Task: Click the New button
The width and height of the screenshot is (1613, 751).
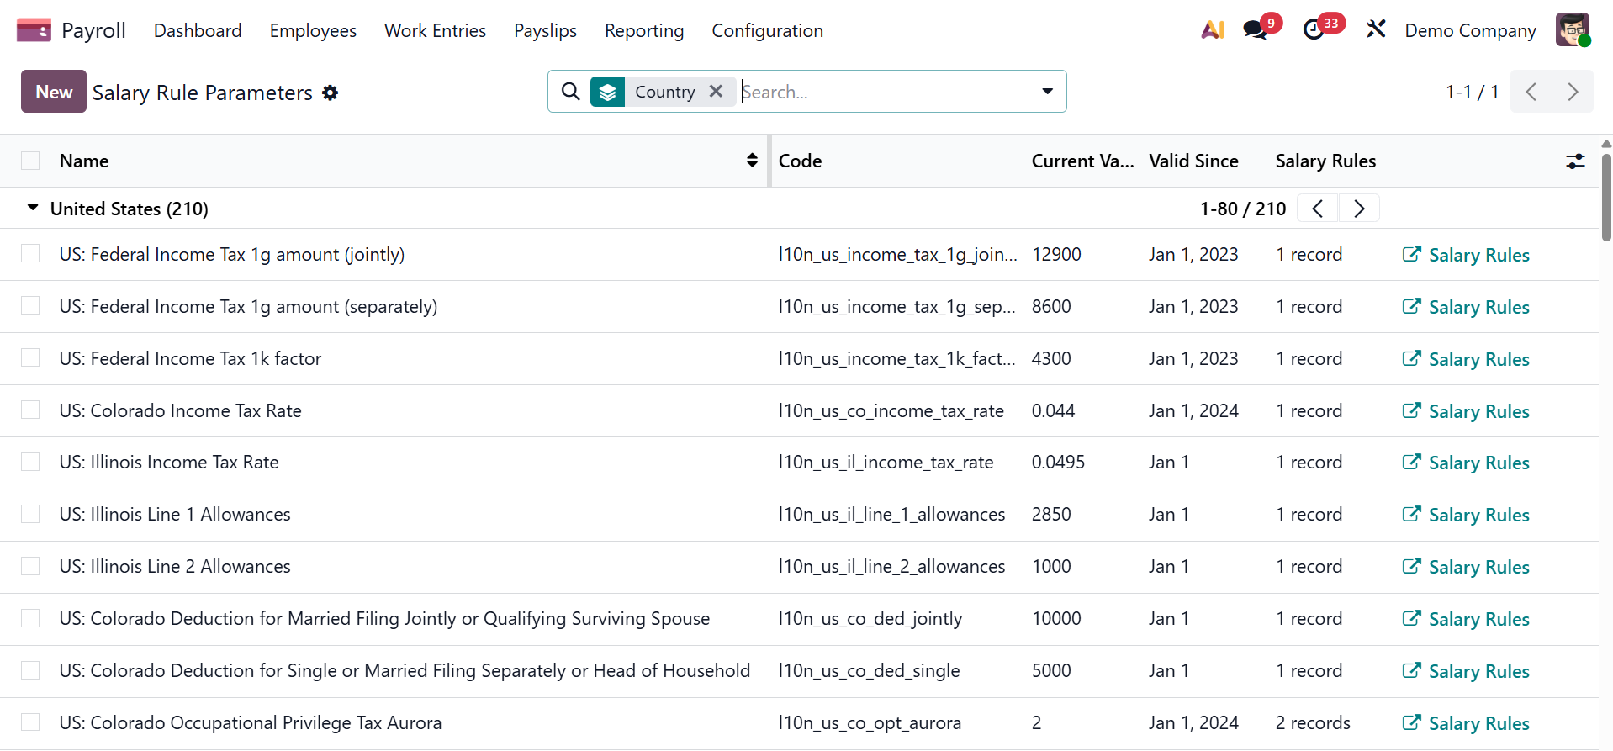Action: click(x=54, y=92)
